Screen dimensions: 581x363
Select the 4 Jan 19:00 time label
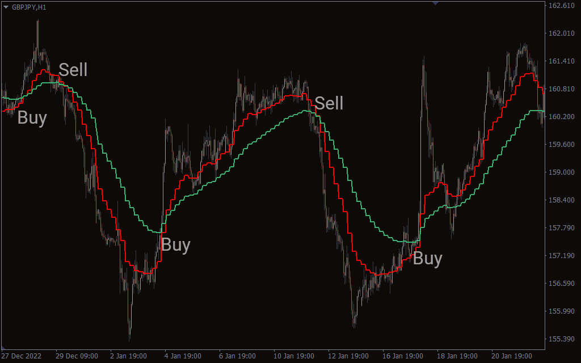[183, 356]
